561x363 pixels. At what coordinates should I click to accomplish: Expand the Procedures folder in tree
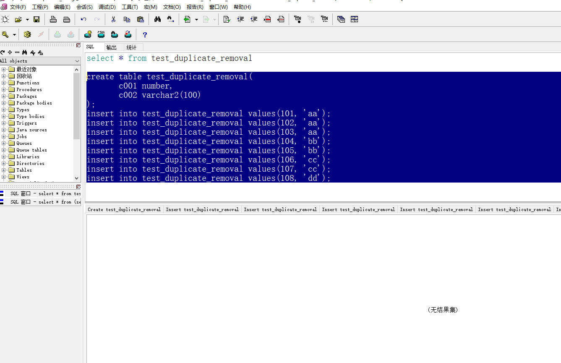point(4,89)
